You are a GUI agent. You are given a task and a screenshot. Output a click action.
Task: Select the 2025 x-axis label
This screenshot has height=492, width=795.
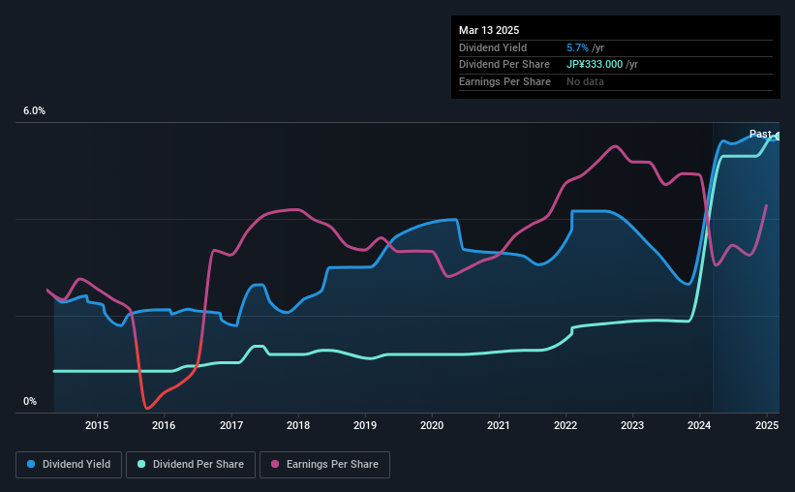[767, 425]
